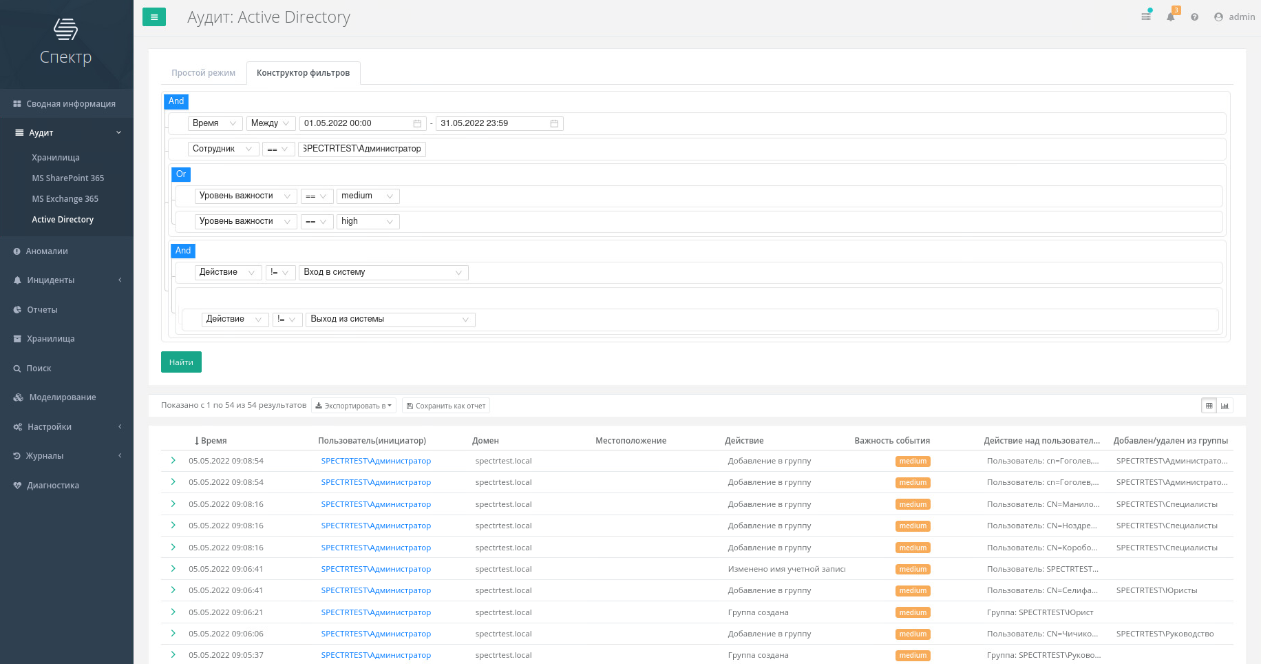Screen dimensions: 1261x664
Task: Sort by Важность события column header
Action: pyautogui.click(x=892, y=441)
